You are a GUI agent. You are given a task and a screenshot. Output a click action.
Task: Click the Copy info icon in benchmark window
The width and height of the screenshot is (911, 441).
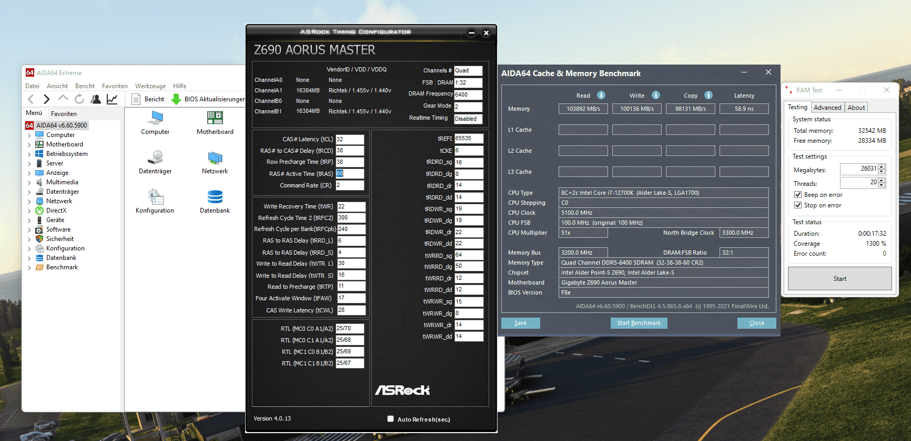coord(708,95)
